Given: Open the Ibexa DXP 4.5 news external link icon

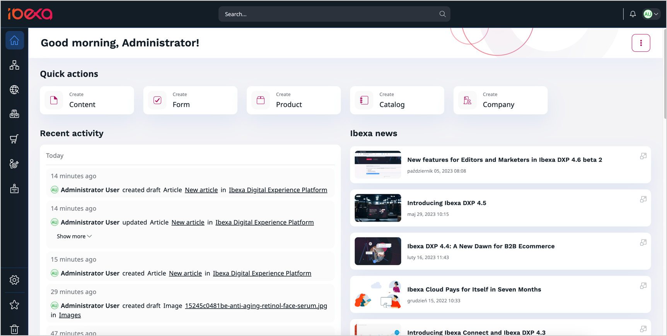Looking at the screenshot, I should coord(643,199).
